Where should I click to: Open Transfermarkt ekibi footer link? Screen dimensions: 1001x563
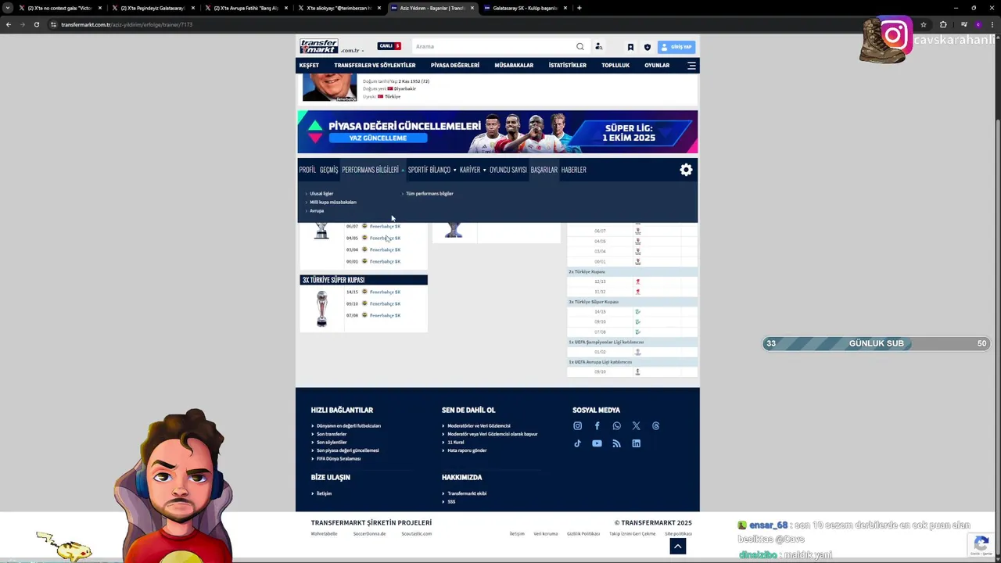pyautogui.click(x=467, y=493)
